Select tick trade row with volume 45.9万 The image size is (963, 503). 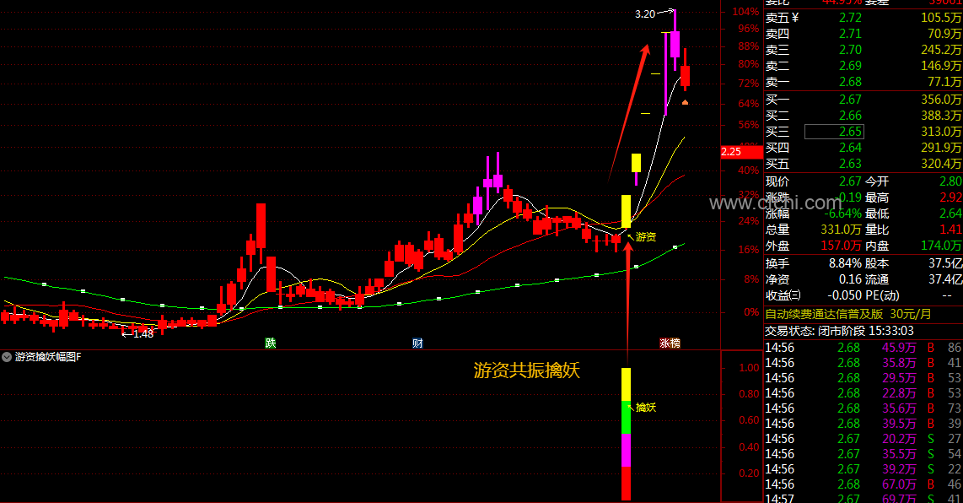[x=863, y=348]
